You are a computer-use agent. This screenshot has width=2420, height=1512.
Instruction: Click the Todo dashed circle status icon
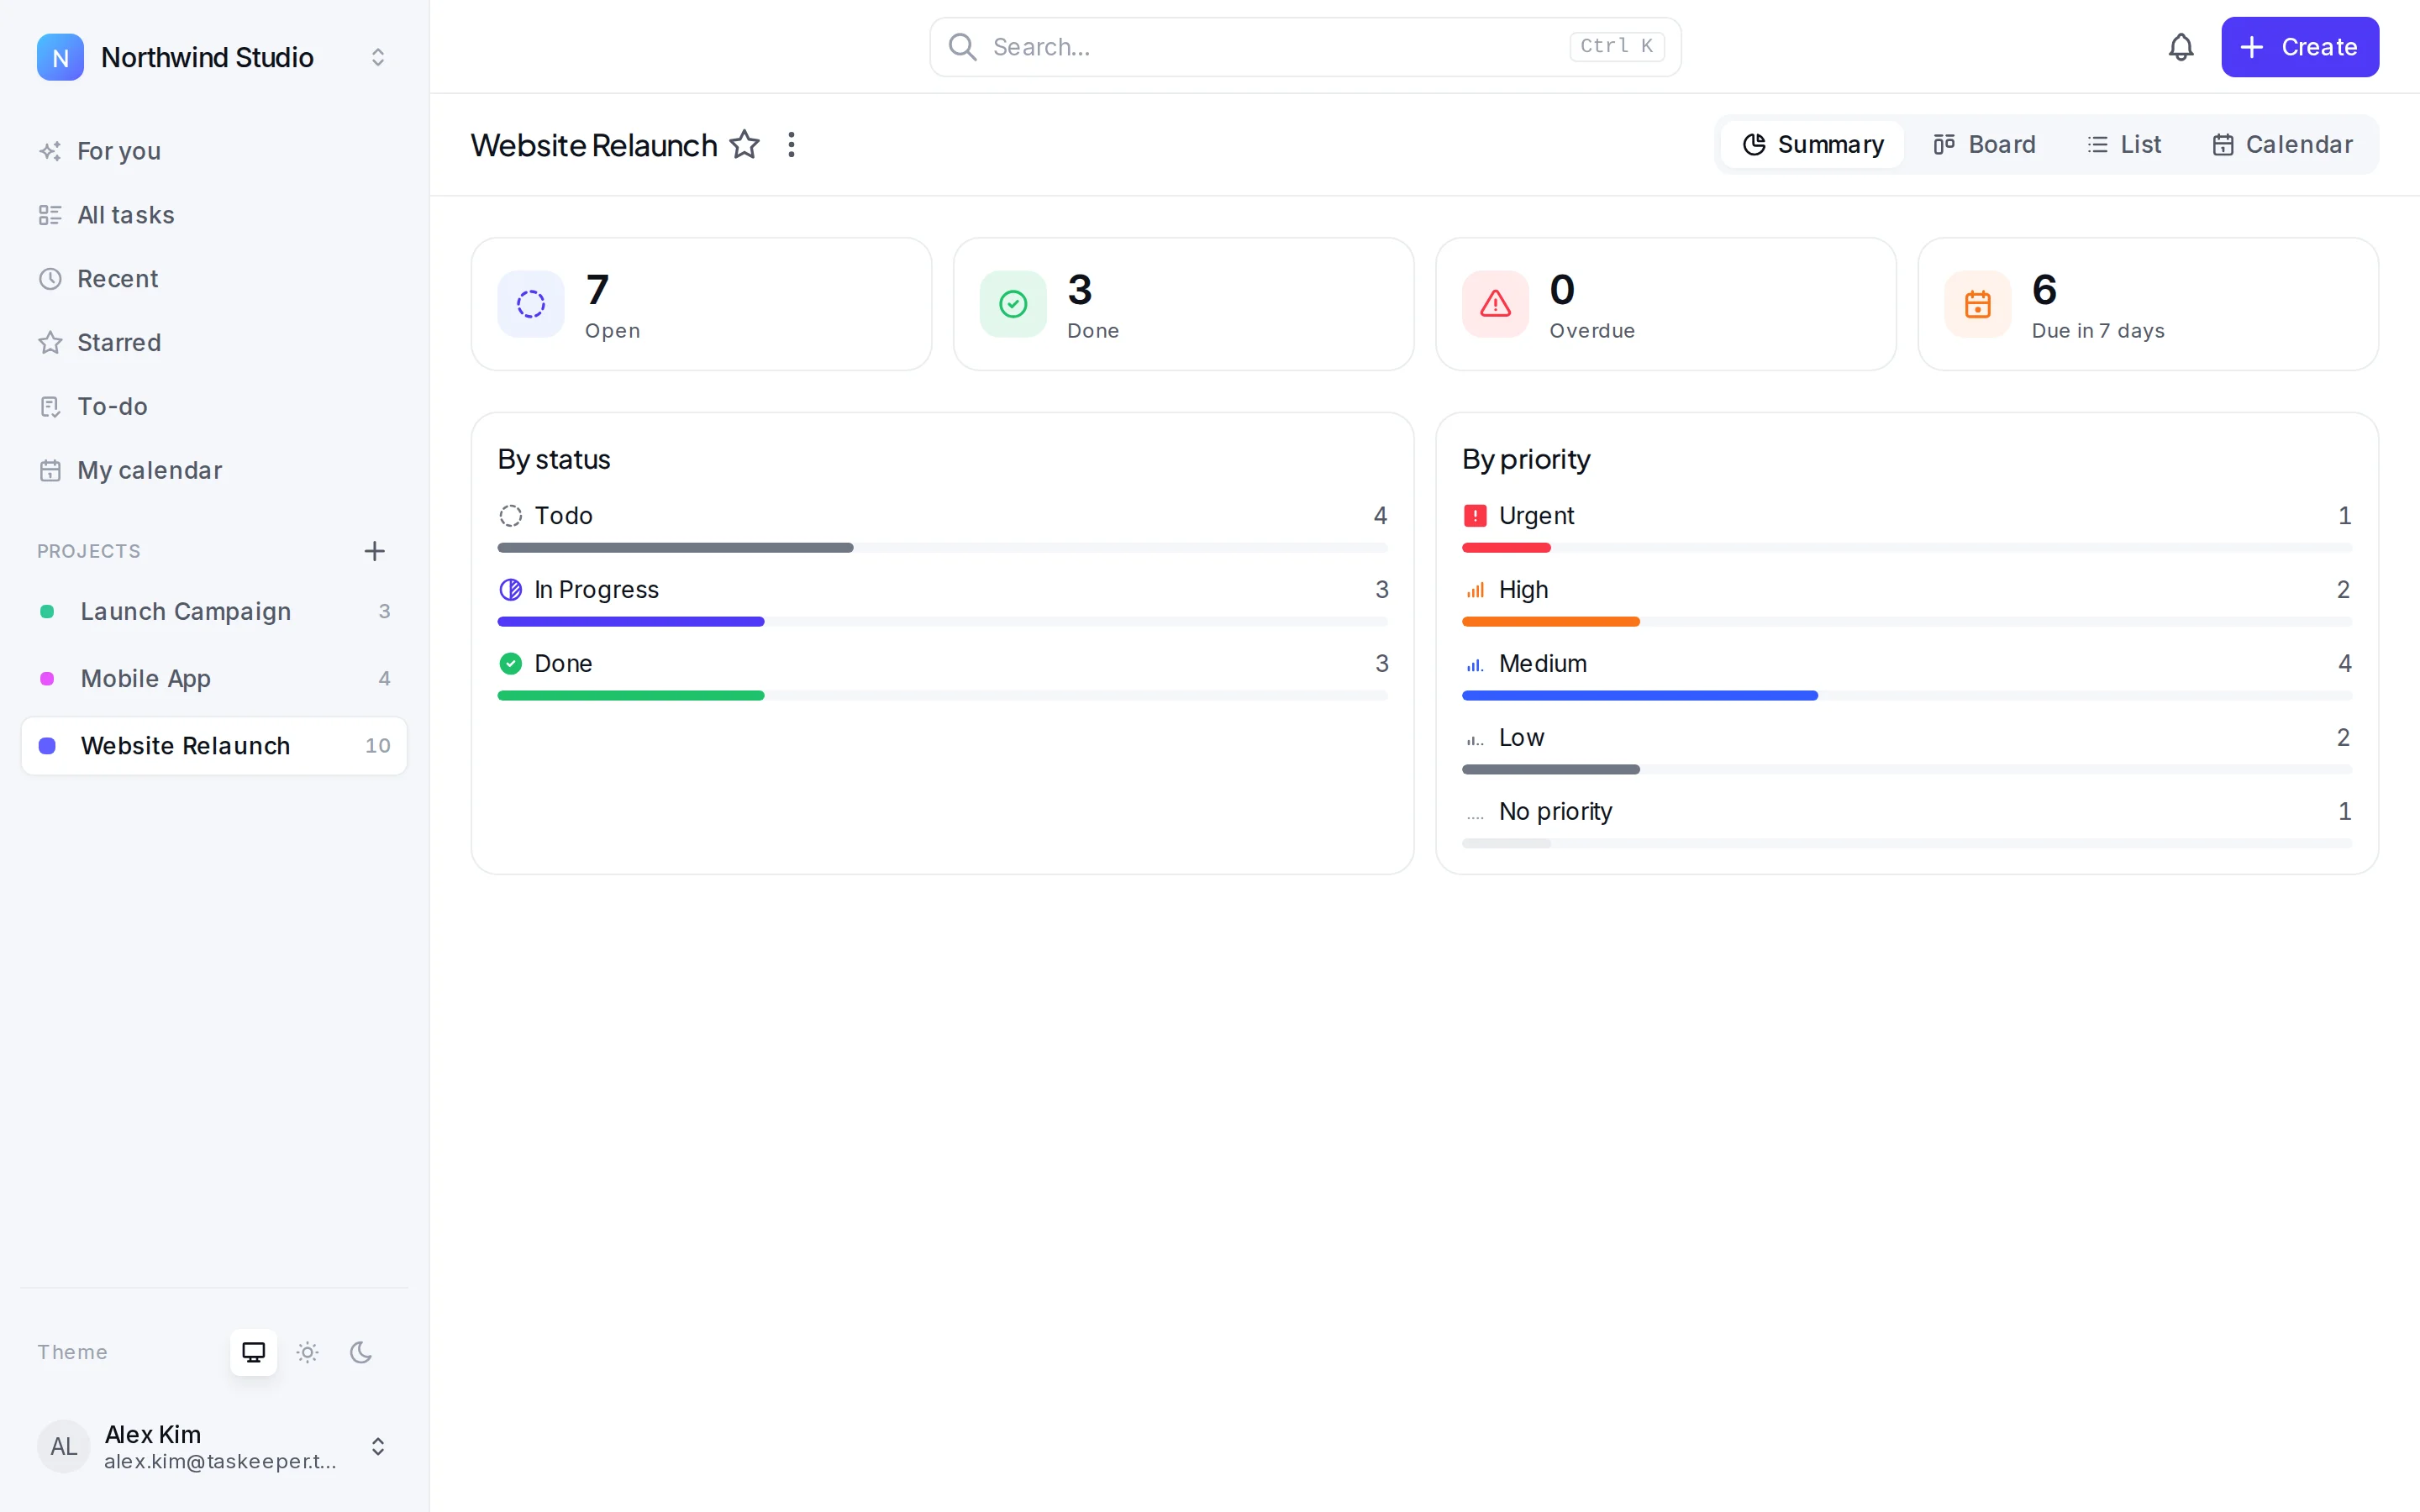click(511, 516)
